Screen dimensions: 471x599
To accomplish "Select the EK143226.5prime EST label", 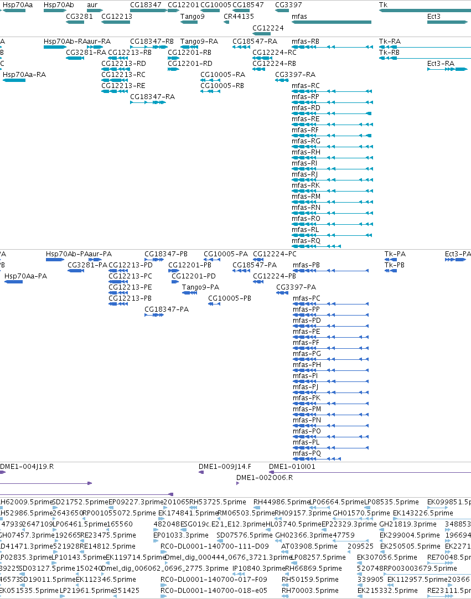I will [x=423, y=513].
